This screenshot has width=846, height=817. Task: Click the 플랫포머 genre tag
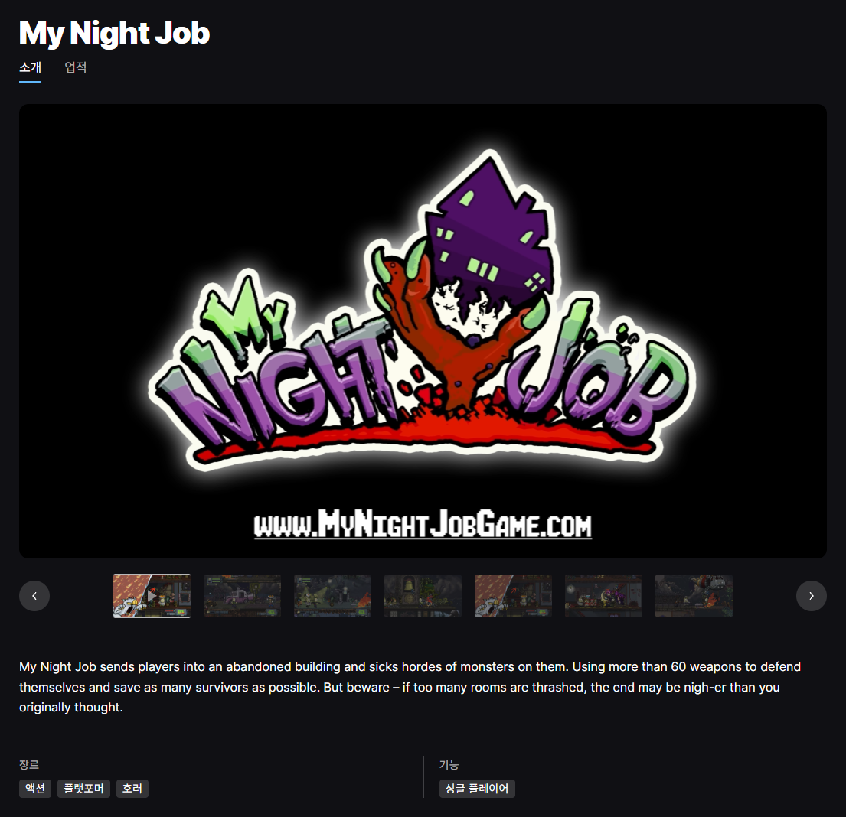[84, 789]
